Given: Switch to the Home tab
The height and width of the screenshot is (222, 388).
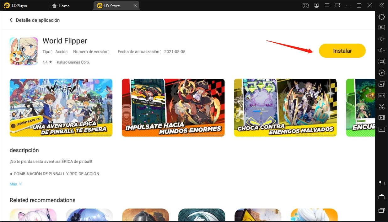Looking at the screenshot, I should click(61, 6).
